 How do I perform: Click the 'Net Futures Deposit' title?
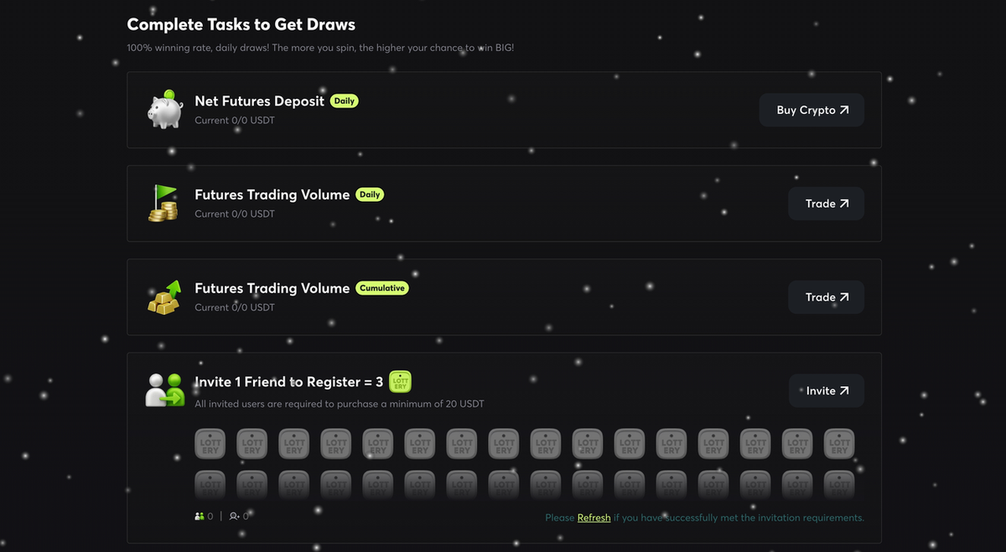tap(260, 101)
